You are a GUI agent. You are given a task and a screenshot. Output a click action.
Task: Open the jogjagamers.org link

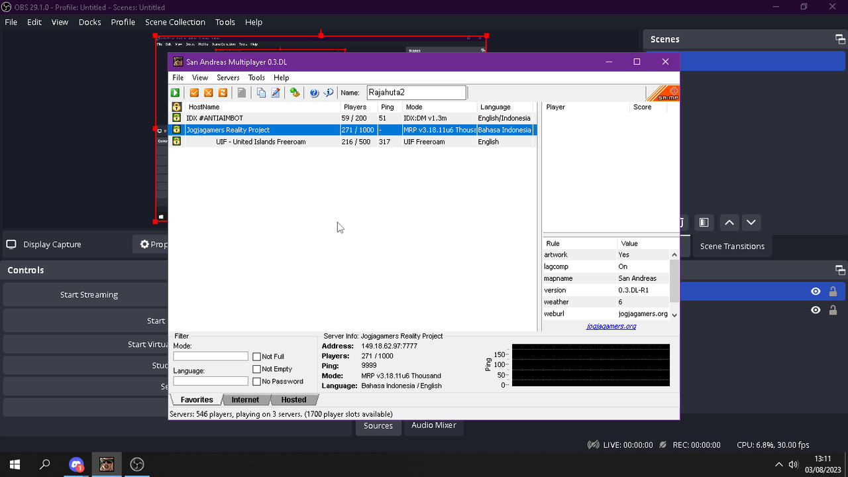(x=611, y=326)
